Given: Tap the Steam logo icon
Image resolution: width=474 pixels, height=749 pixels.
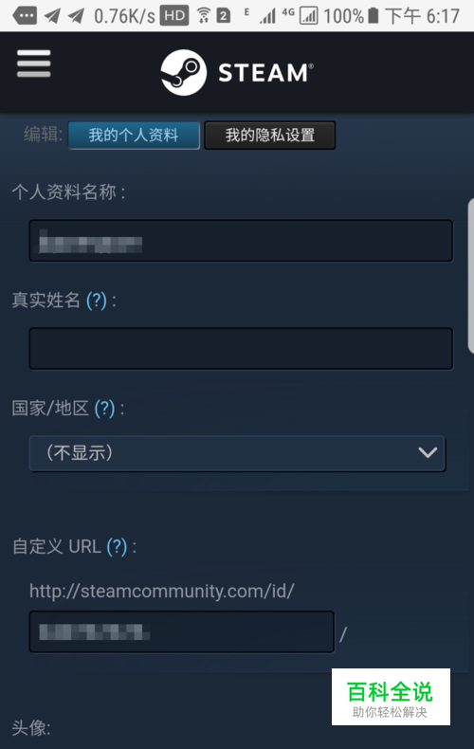Looking at the screenshot, I should pos(184,73).
